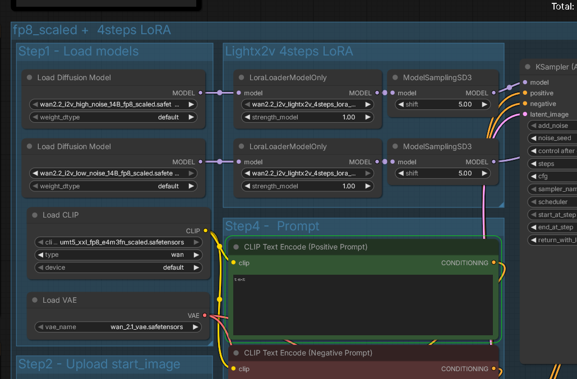Select the 'Lightx2v 4steps LoRA' group title

tap(289, 51)
